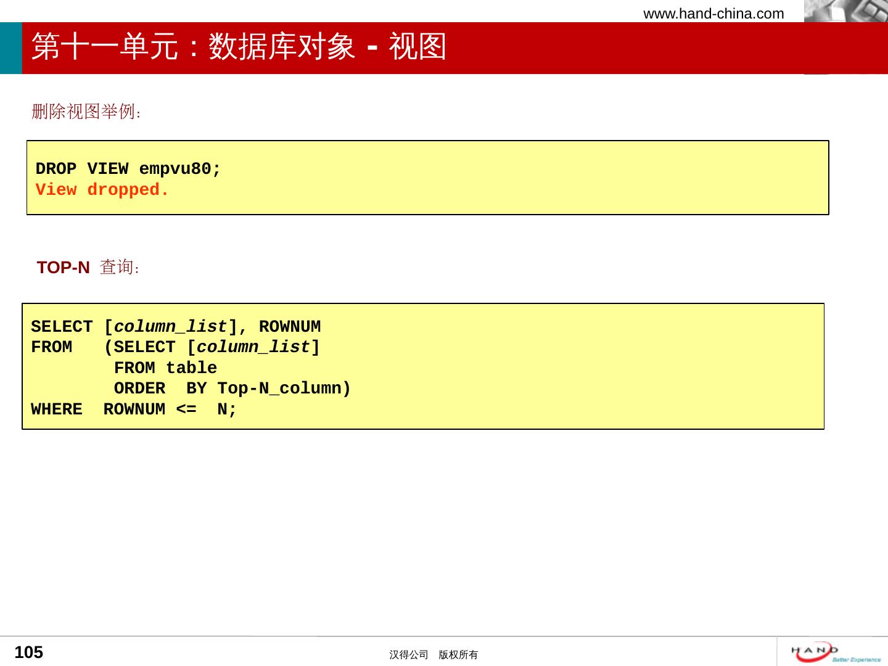
Task: Click the line WHERE ROWNUM <= N;
Action: pos(134,409)
